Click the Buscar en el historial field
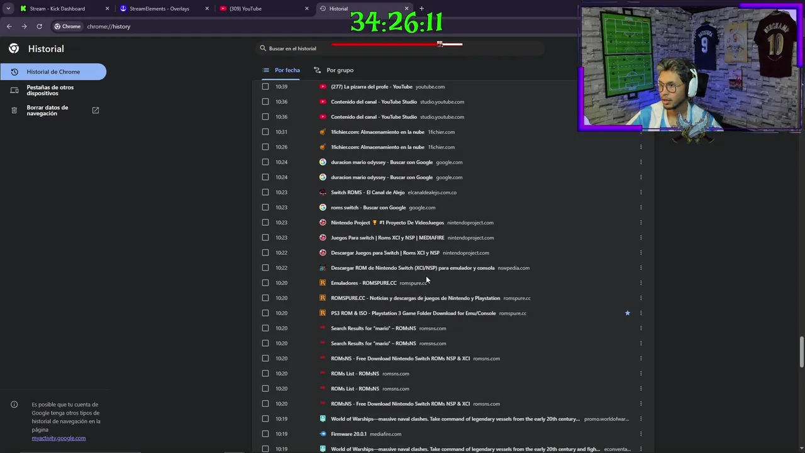This screenshot has width=805, height=453. (401, 48)
